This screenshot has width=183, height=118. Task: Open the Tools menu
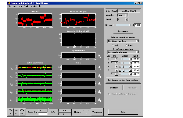pos(26,6)
